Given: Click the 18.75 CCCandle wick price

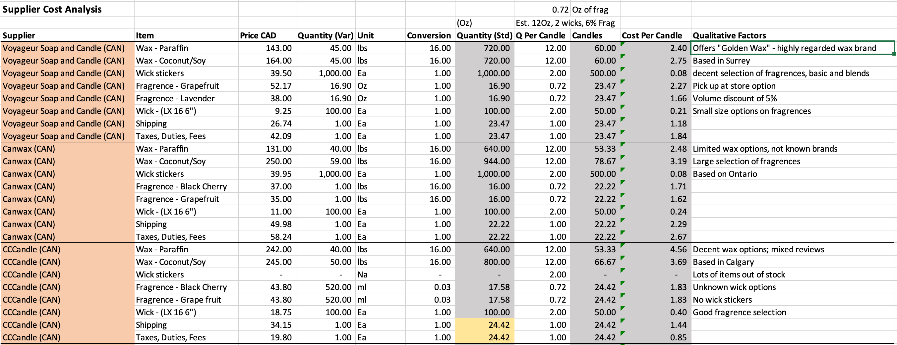Looking at the screenshot, I should point(267,312).
